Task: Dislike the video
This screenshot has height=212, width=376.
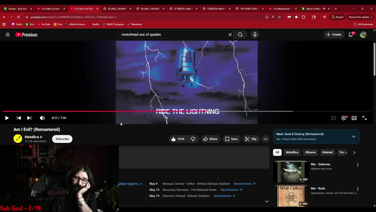Action: tap(193, 139)
